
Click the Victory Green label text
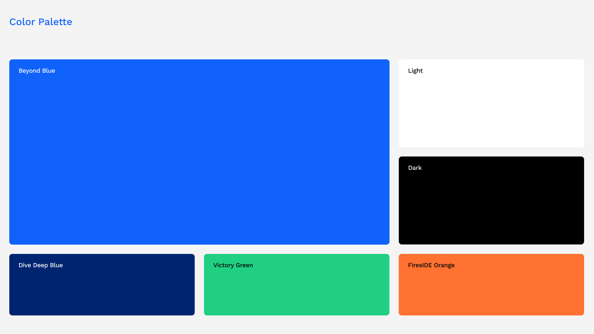point(233,265)
